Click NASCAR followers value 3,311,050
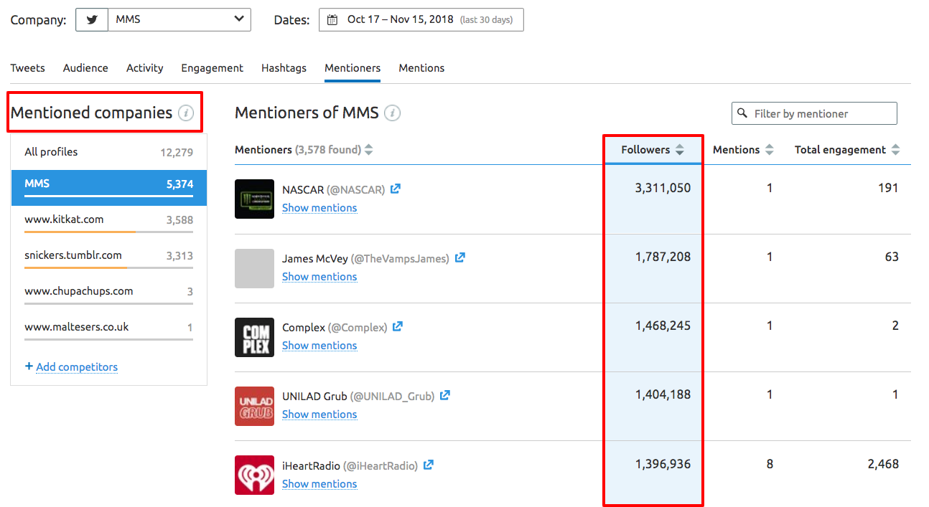The width and height of the screenshot is (929, 507). tap(663, 188)
